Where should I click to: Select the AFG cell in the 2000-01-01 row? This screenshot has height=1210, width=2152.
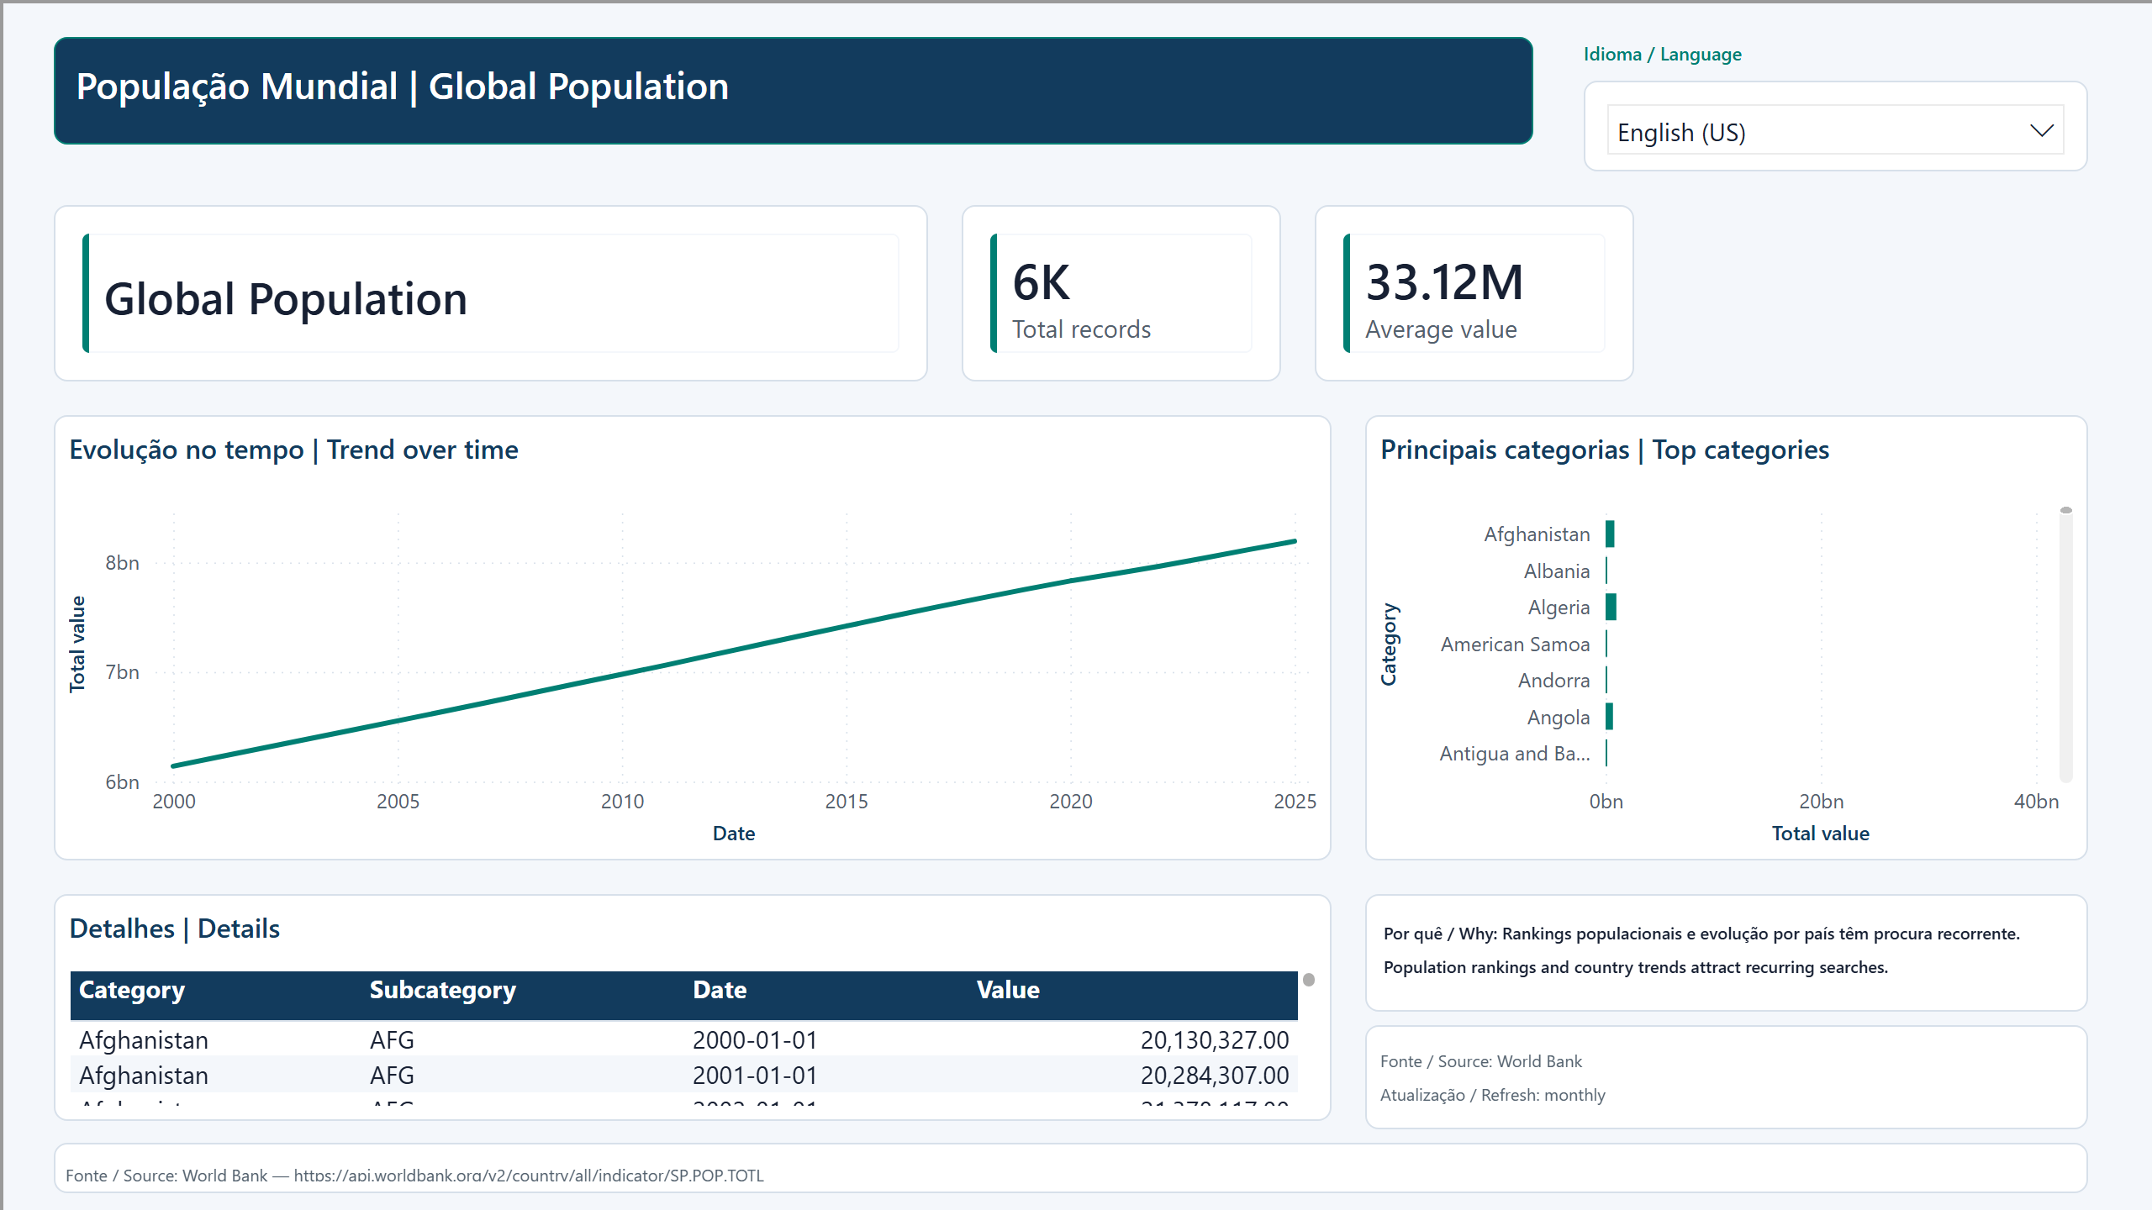[392, 1040]
